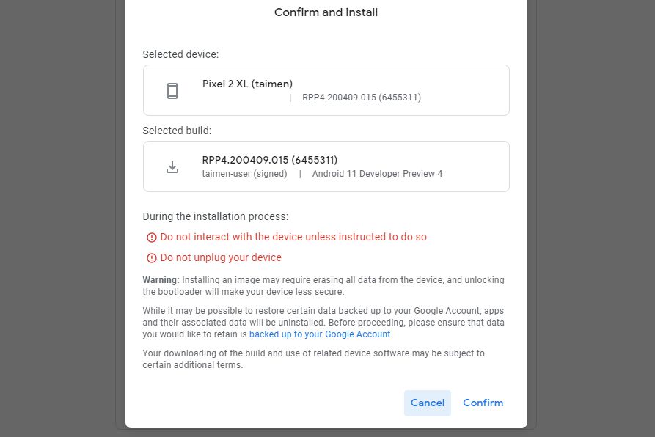Click the warning icon beside 'Do not unplug'

pyautogui.click(x=152, y=258)
